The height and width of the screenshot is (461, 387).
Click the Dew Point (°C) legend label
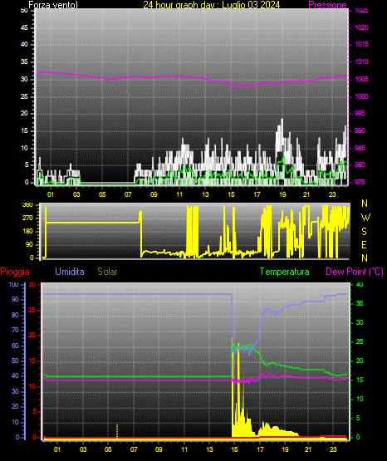pyautogui.click(x=355, y=272)
